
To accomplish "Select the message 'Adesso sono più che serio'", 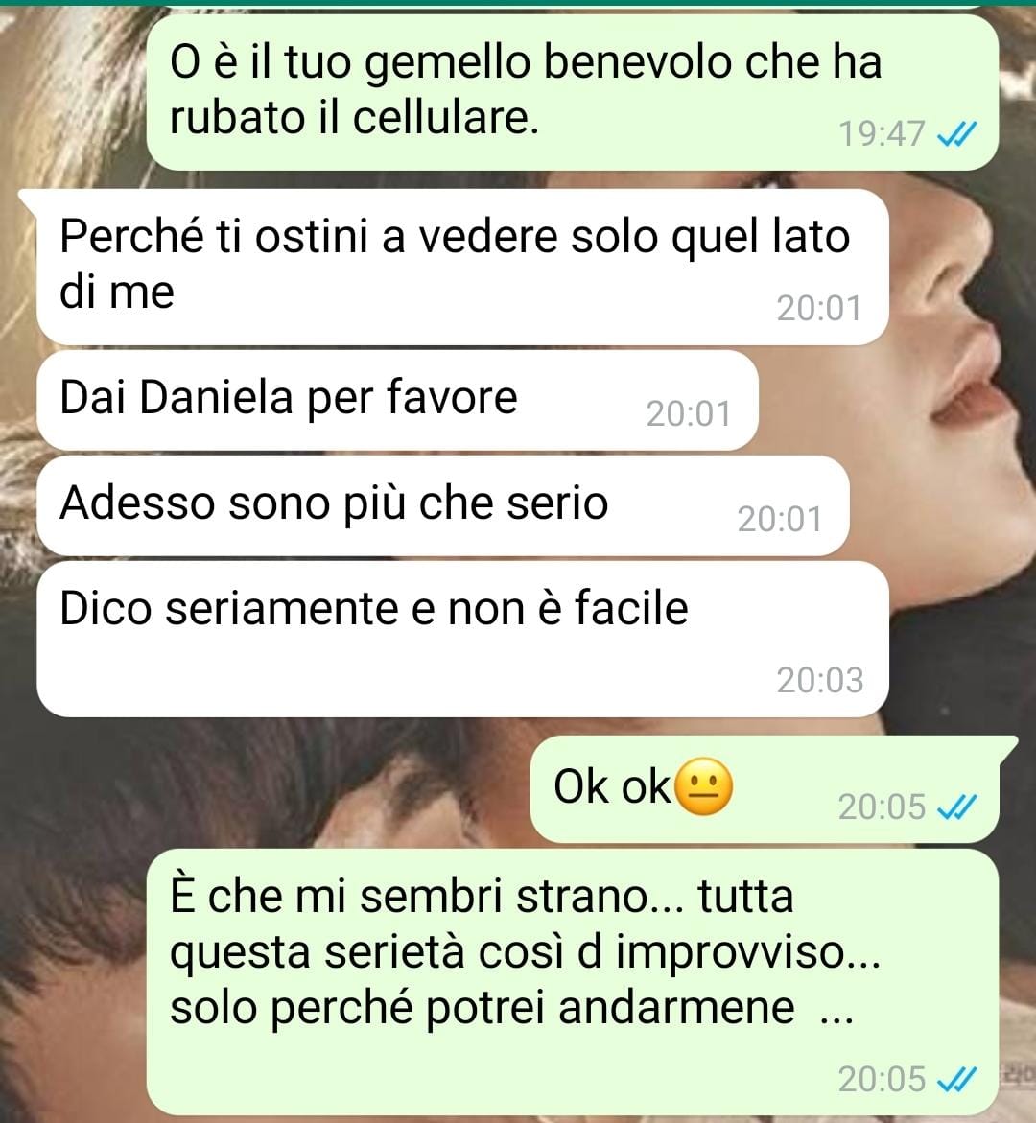I will coord(443,505).
